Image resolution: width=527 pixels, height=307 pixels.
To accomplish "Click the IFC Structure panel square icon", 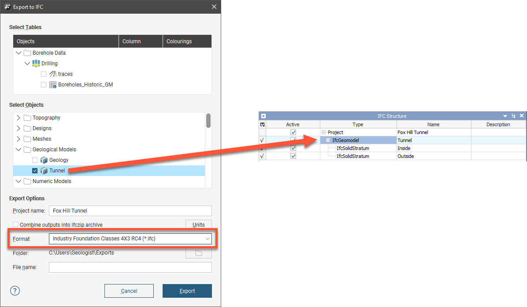I will pyautogui.click(x=263, y=116).
